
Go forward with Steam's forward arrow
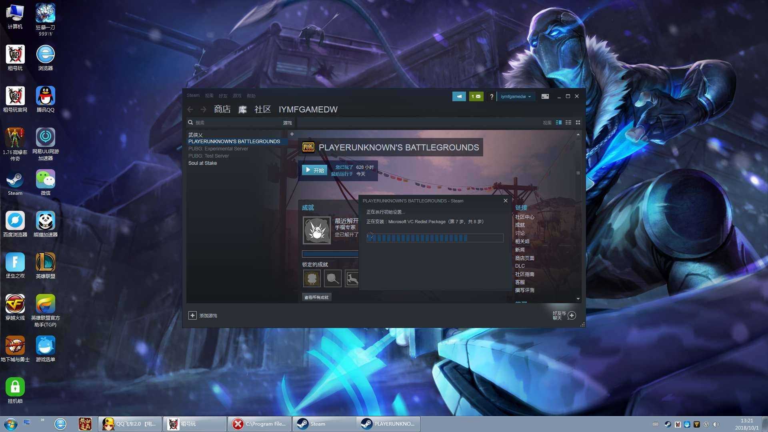tap(203, 110)
